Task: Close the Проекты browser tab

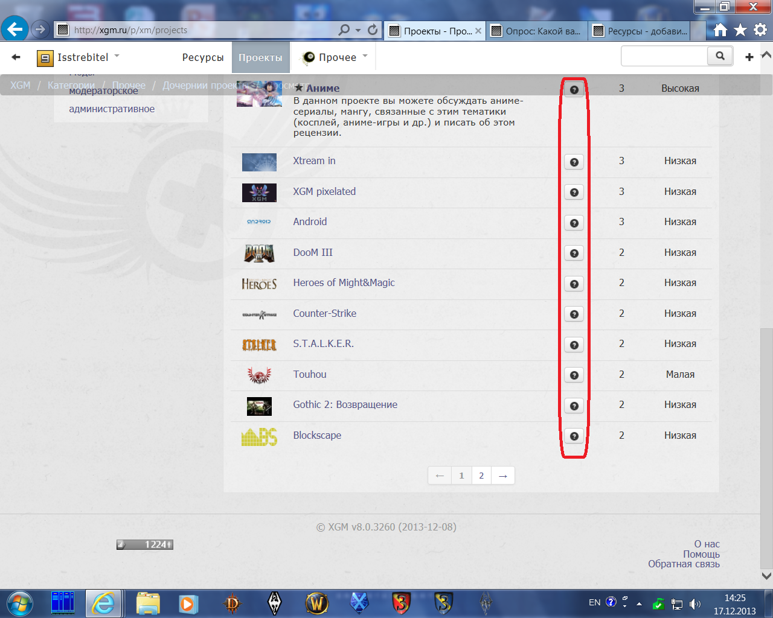Action: (x=478, y=31)
